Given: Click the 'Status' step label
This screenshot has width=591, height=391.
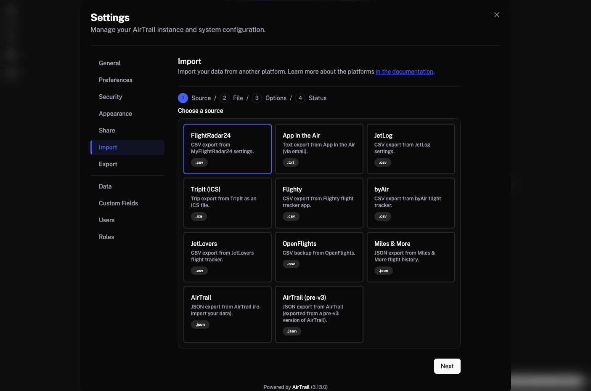Looking at the screenshot, I should [318, 98].
